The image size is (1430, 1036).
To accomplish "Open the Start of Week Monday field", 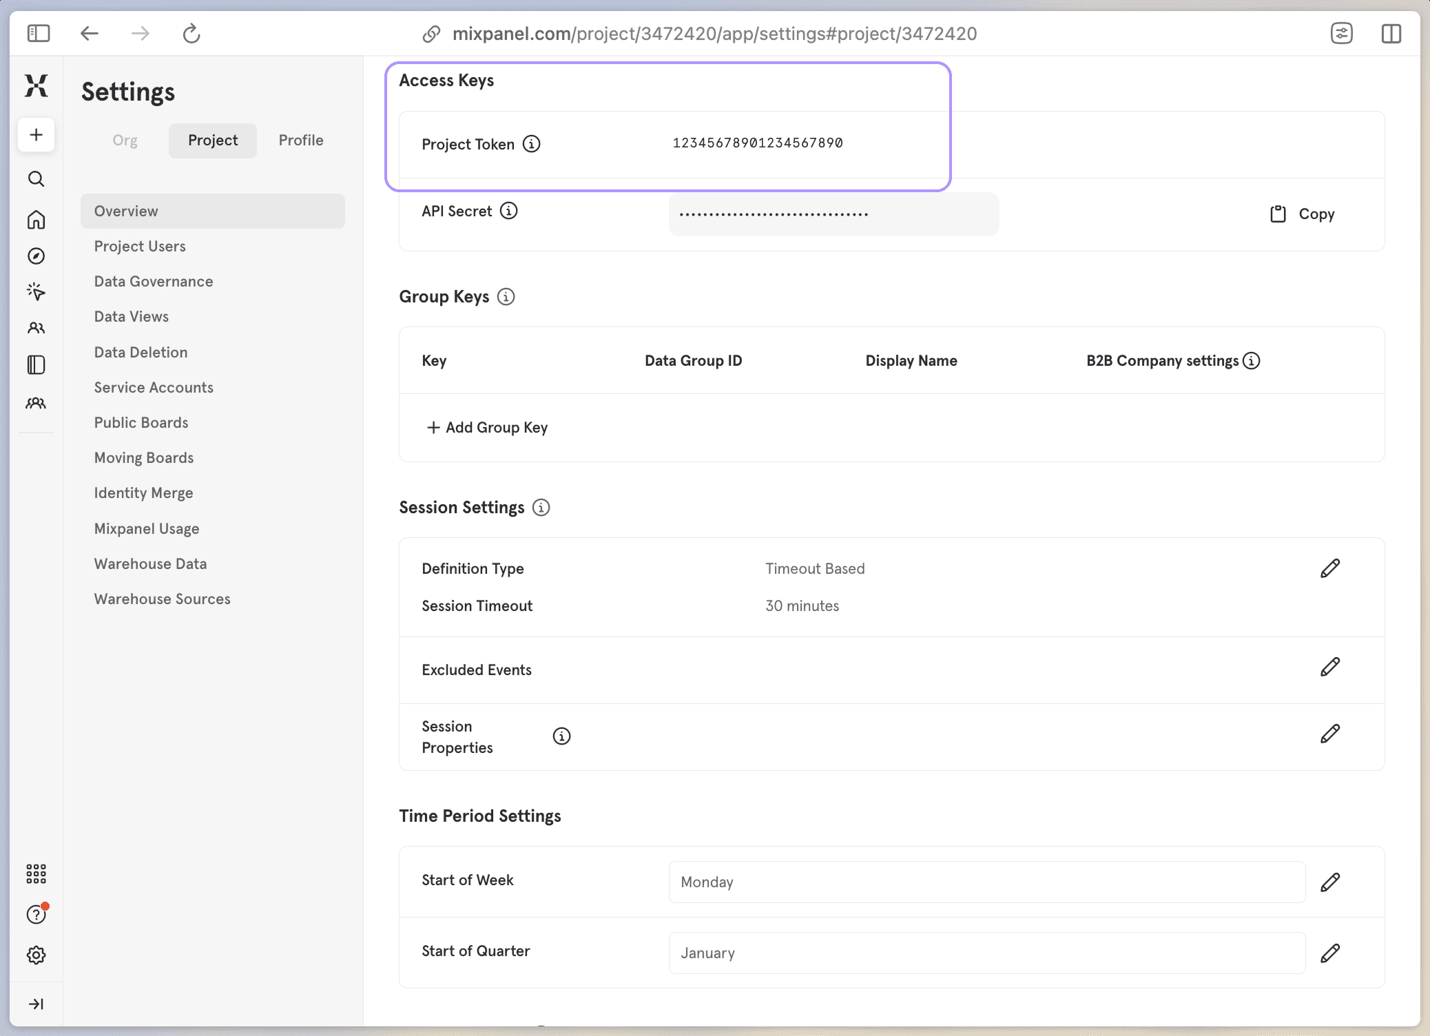I will 986,882.
